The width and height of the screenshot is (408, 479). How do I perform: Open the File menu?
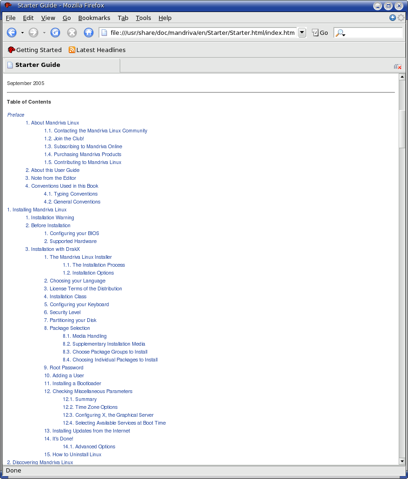pos(11,18)
